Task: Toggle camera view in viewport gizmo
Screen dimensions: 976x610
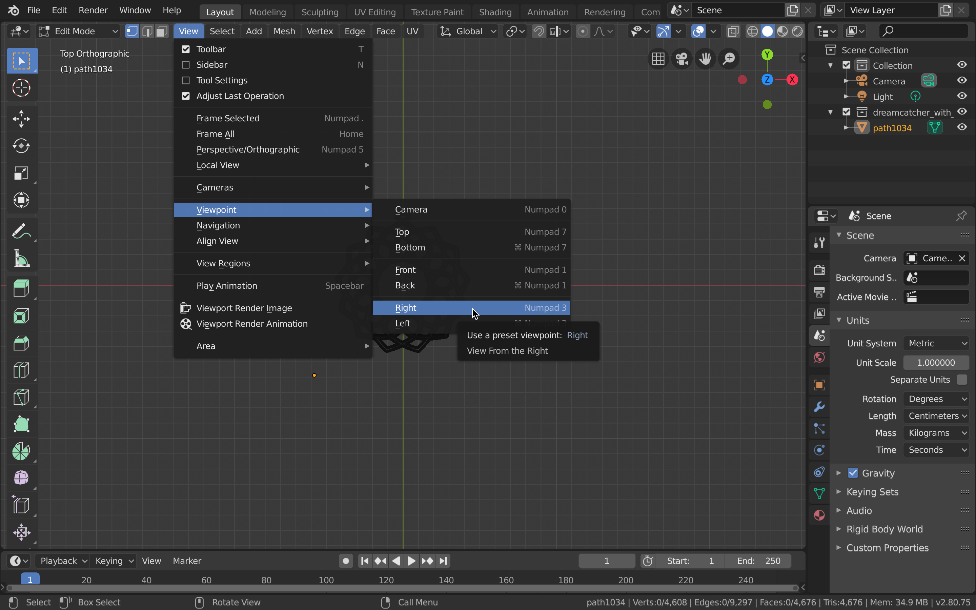Action: [x=682, y=59]
